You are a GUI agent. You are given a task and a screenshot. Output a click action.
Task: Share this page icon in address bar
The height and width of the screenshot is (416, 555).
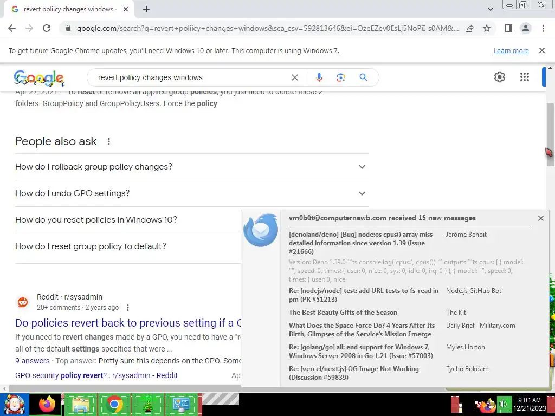pyautogui.click(x=469, y=28)
